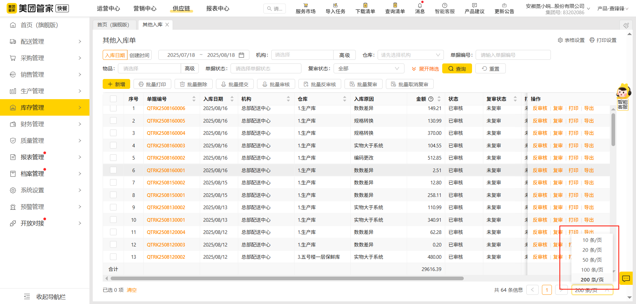Select 100 条/页 from the page size list
Viewport: 636px width, 304px height.
click(x=592, y=270)
